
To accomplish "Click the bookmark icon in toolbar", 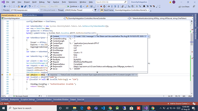I will tap(144, 6).
